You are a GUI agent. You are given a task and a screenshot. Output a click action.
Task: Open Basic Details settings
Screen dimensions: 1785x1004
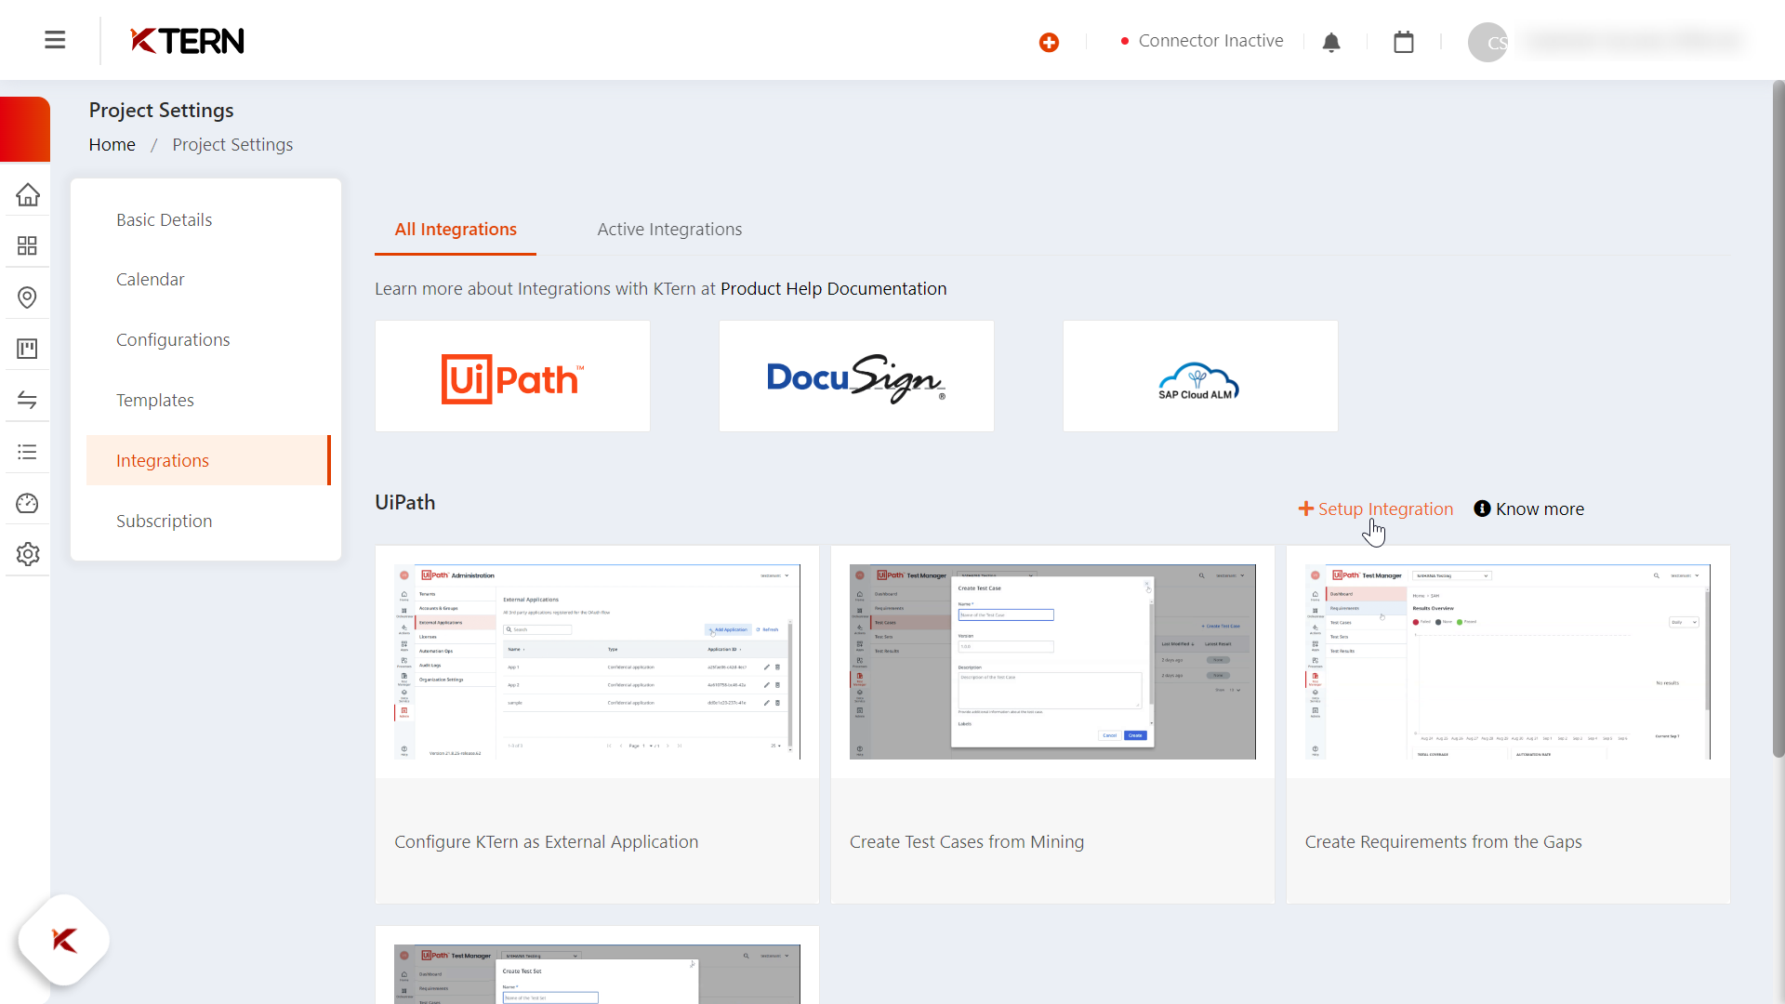click(165, 220)
